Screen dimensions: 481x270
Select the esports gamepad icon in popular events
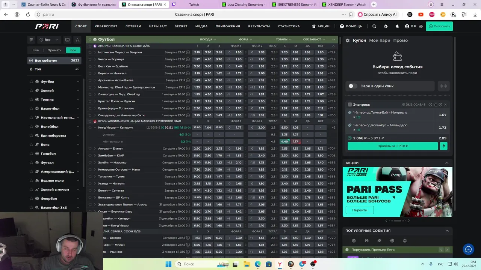[366, 241]
